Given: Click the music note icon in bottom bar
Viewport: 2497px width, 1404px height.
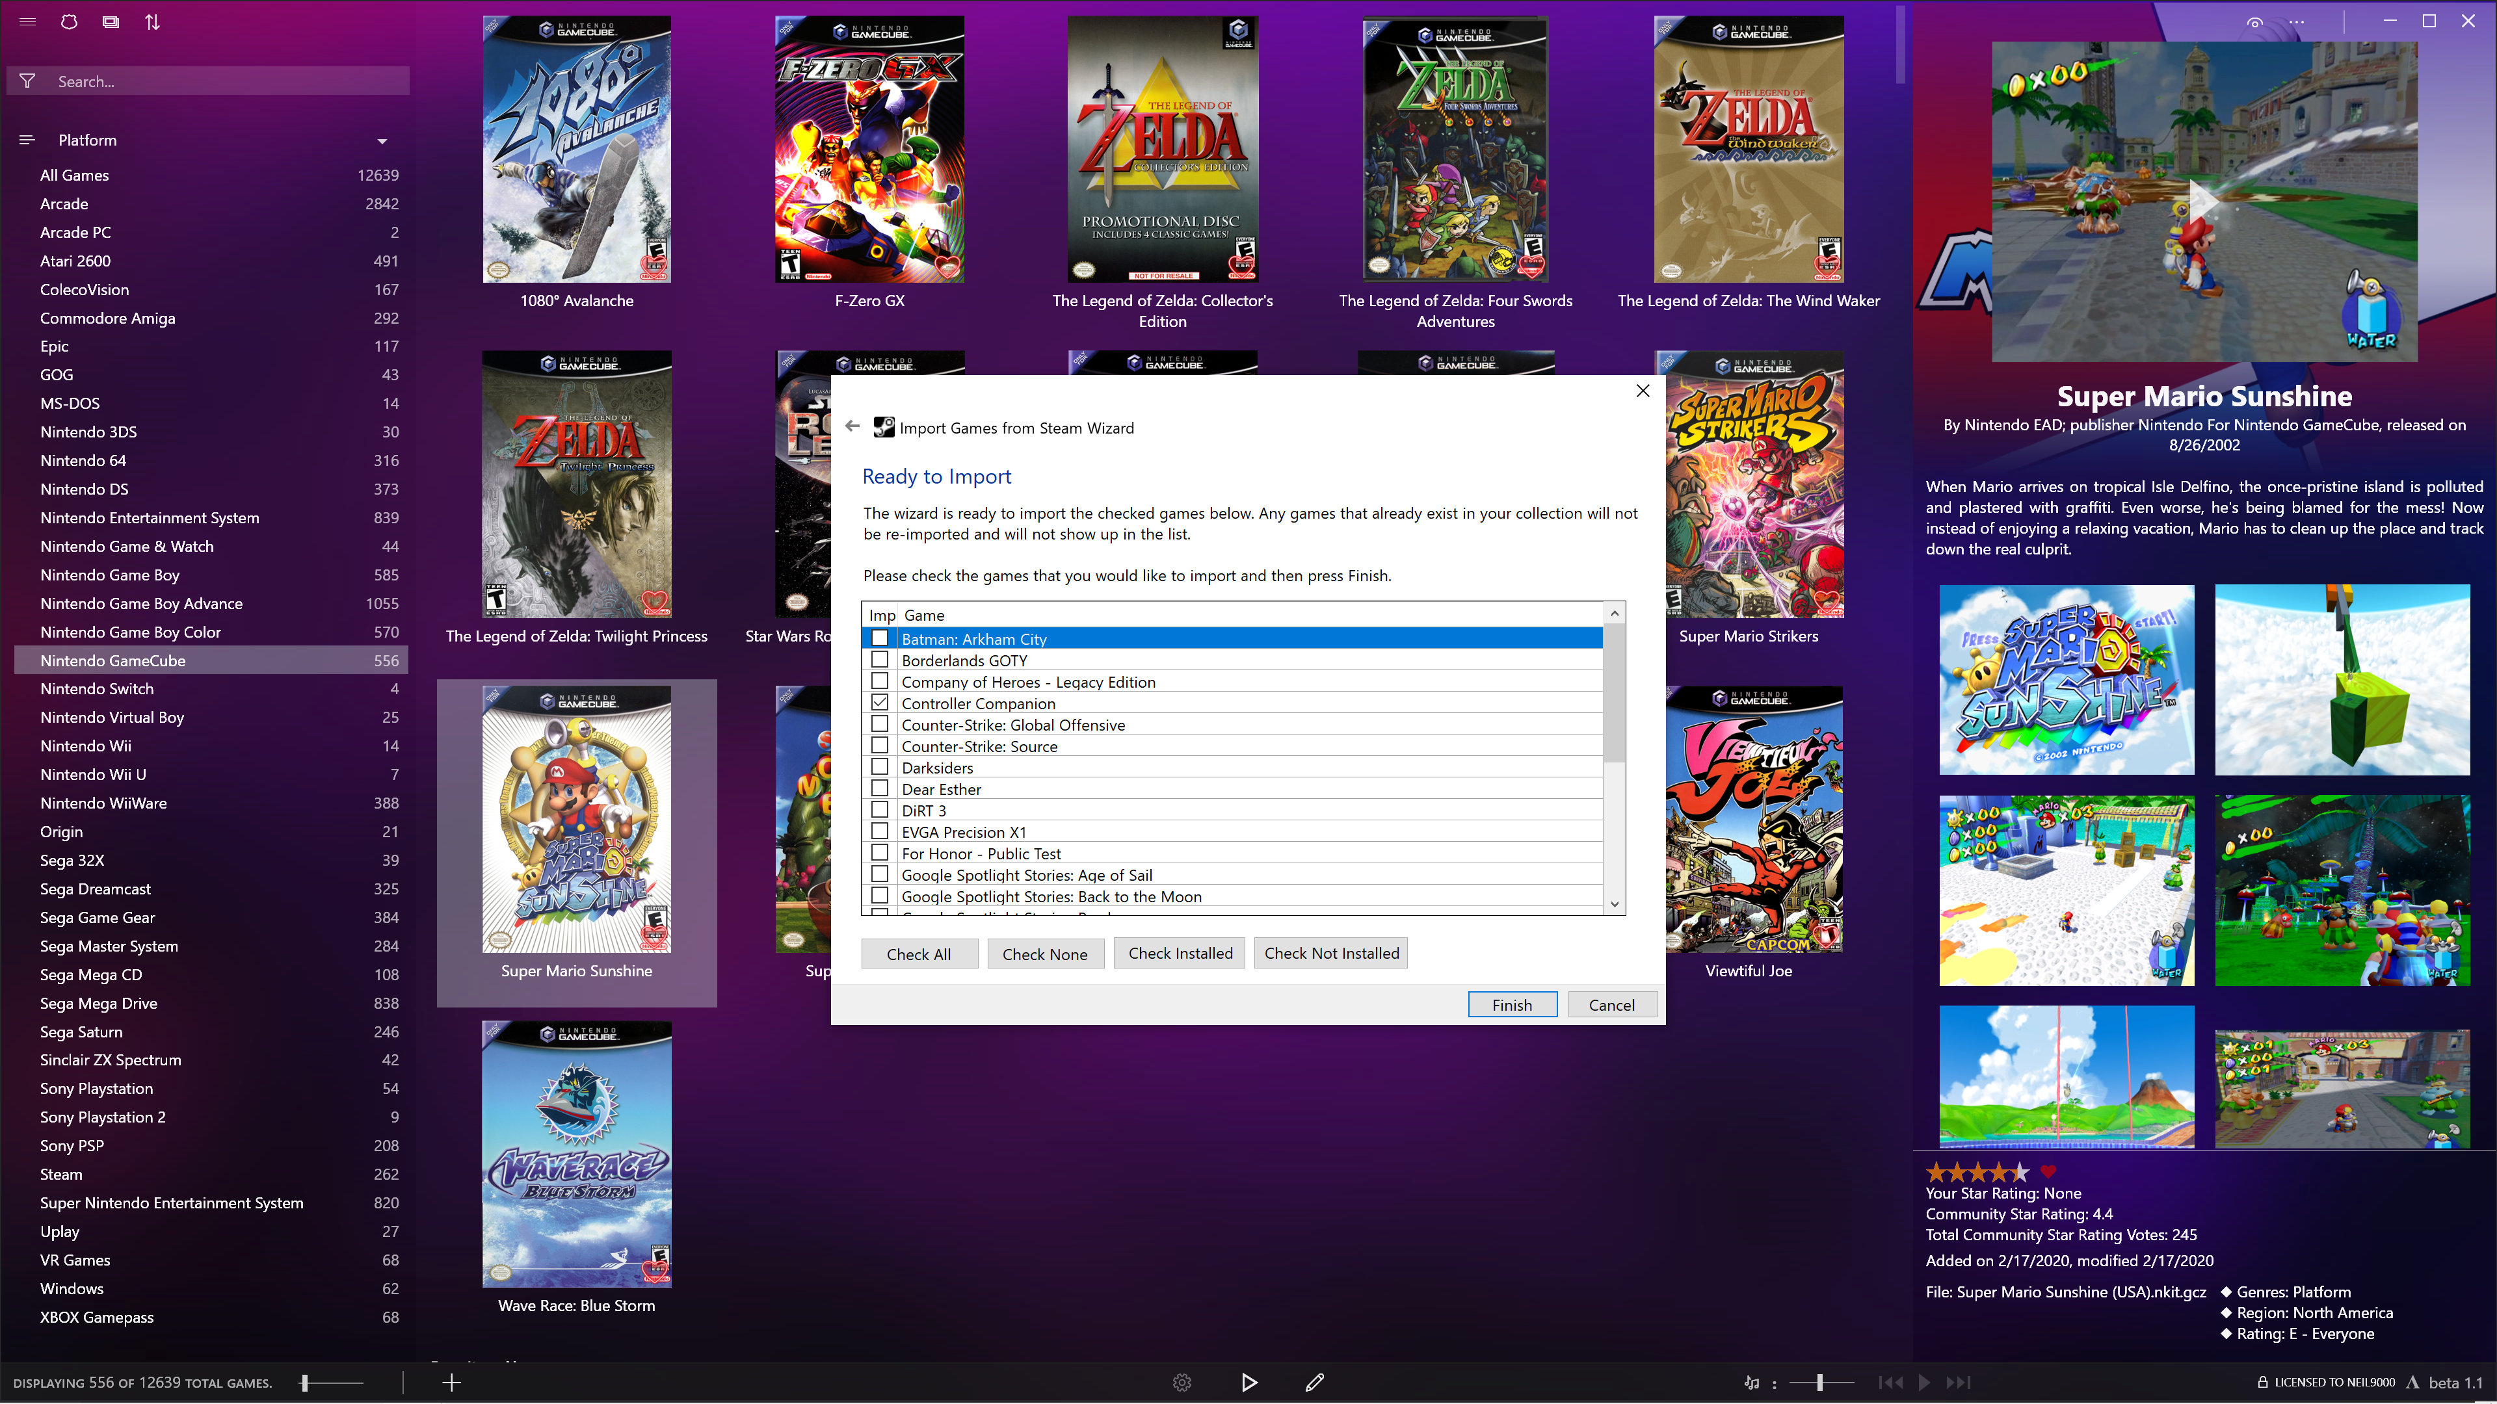Looking at the screenshot, I should pyautogui.click(x=1752, y=1383).
